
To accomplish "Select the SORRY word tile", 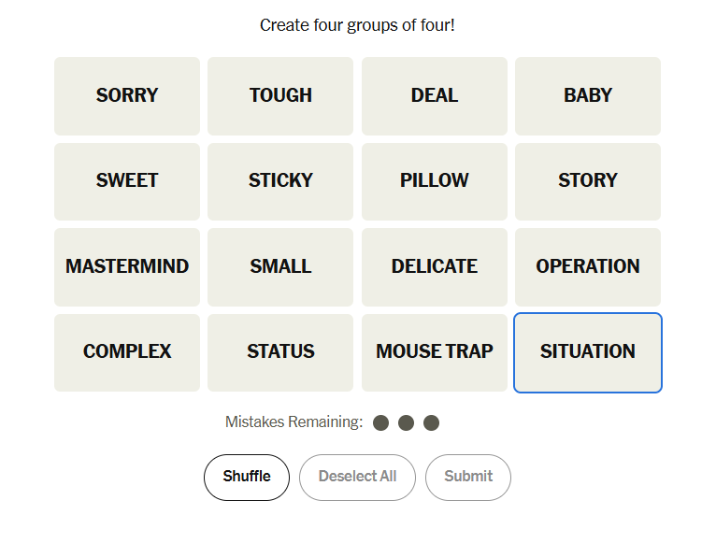I will (127, 95).
